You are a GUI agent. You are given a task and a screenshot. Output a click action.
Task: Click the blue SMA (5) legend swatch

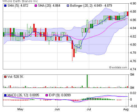point(5,6)
